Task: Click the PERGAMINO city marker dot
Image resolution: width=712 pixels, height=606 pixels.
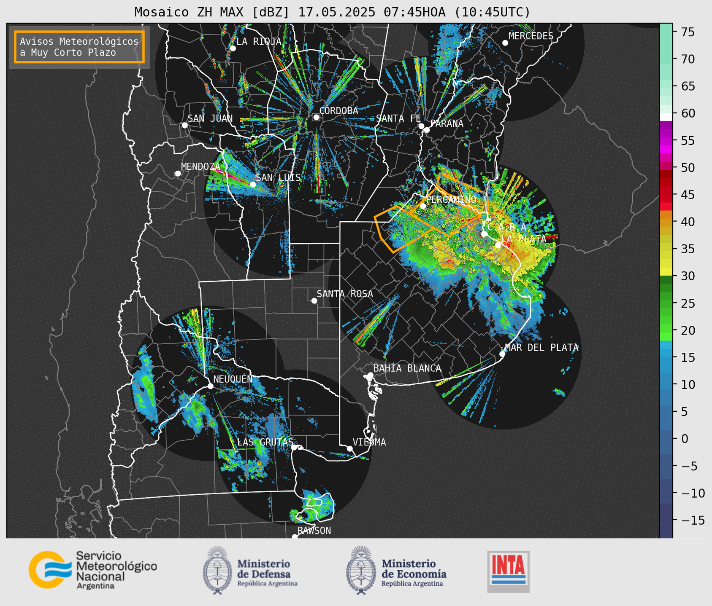Action: click(x=423, y=206)
